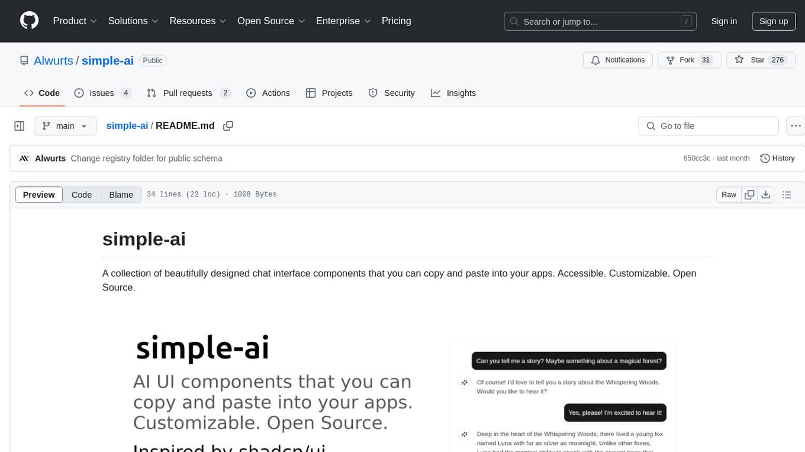
Task: Switch to the Security tab
Action: tap(391, 93)
